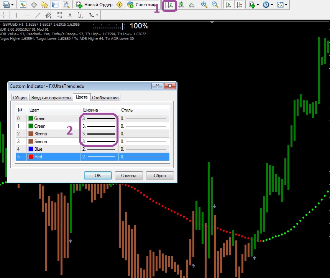Pick the Sienna color swatch in row 2

(x=31, y=134)
